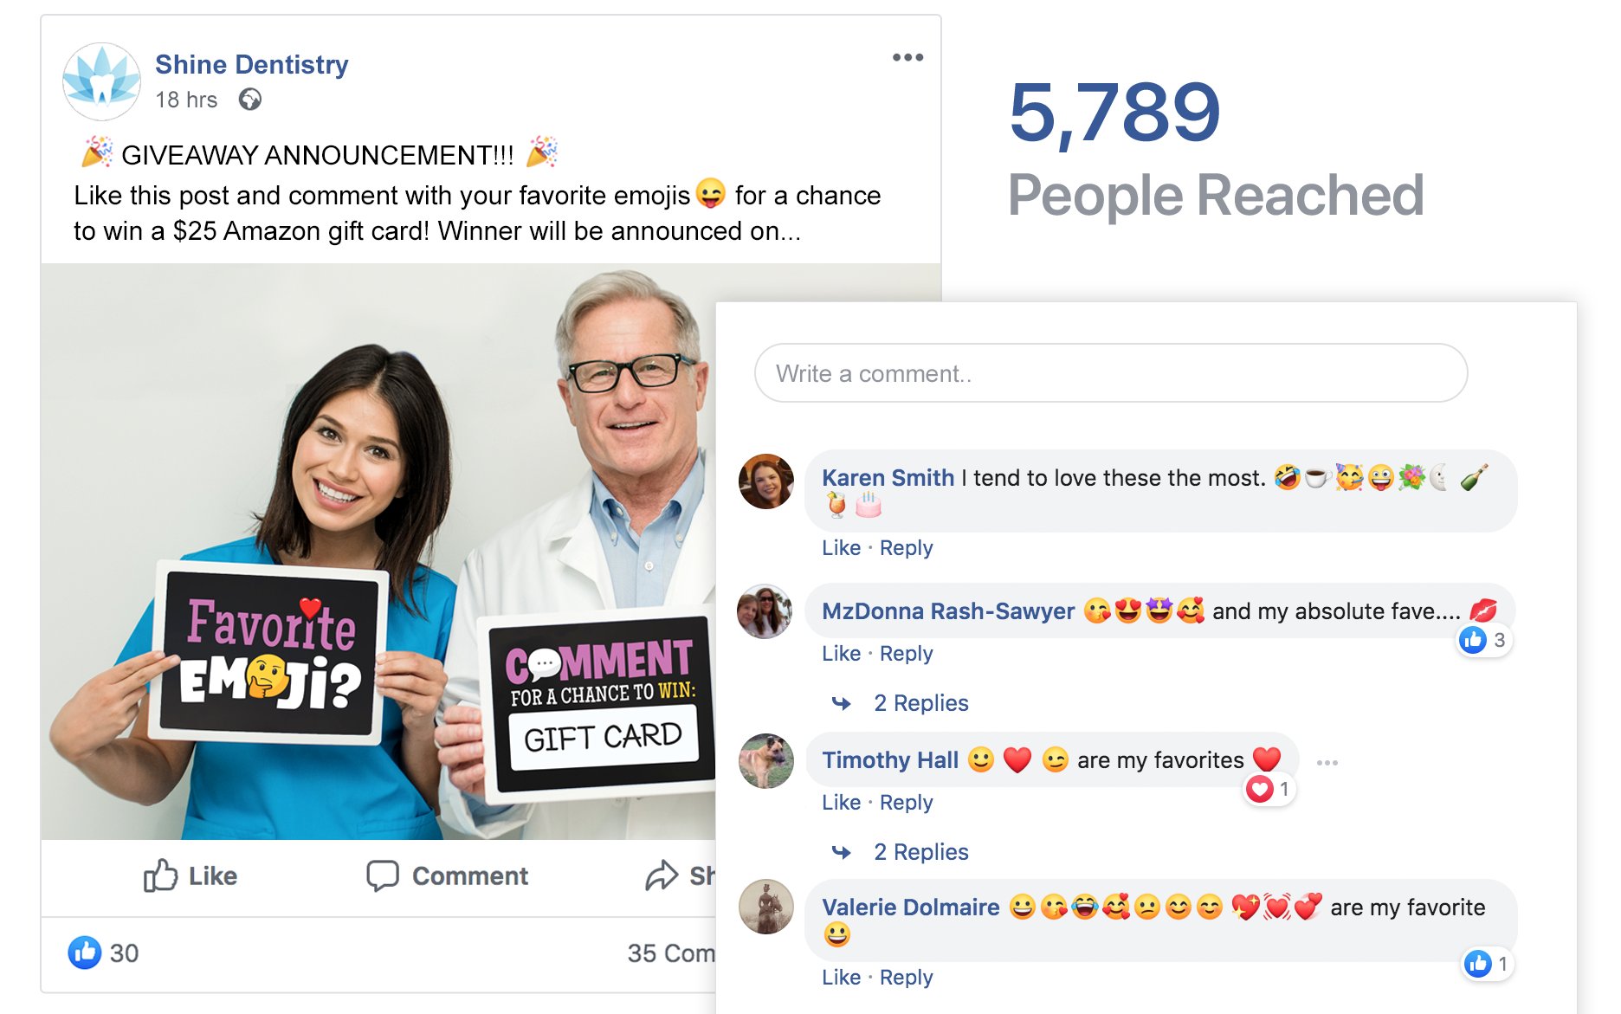Click into the Write a comment field
This screenshot has width=1621, height=1014.
[x=1111, y=373]
